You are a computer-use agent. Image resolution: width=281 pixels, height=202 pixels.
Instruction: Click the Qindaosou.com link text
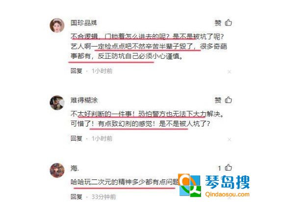227,194
